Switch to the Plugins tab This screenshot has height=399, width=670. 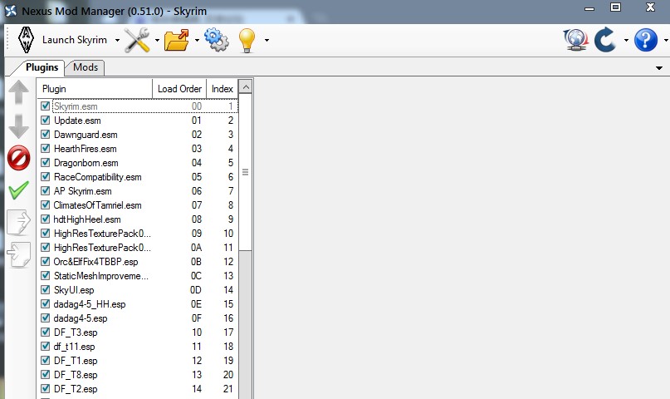tap(42, 67)
